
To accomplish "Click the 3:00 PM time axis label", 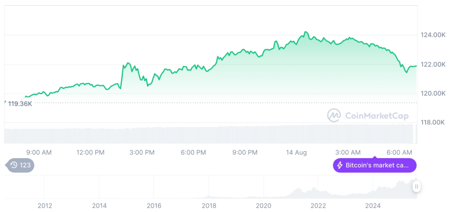I will tap(142, 153).
